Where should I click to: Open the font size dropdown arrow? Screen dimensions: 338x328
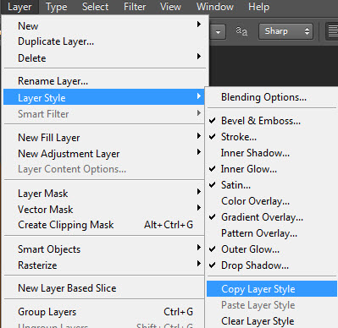tap(218, 31)
